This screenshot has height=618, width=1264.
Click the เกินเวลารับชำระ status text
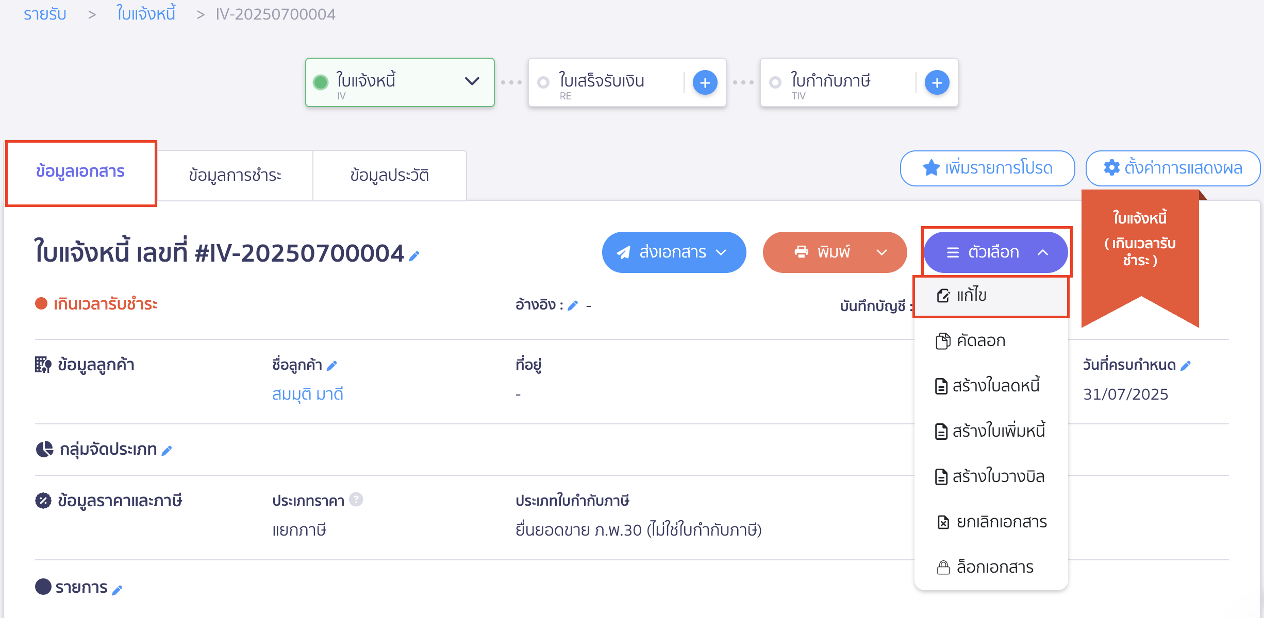point(106,304)
